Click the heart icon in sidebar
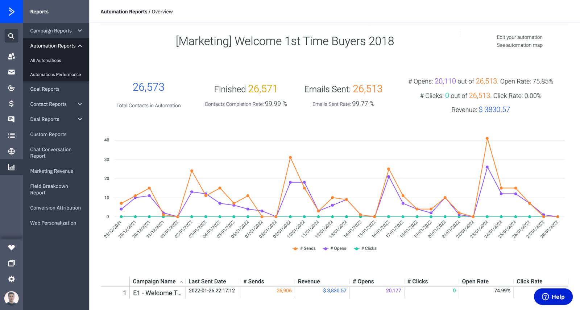 [x=11, y=248]
